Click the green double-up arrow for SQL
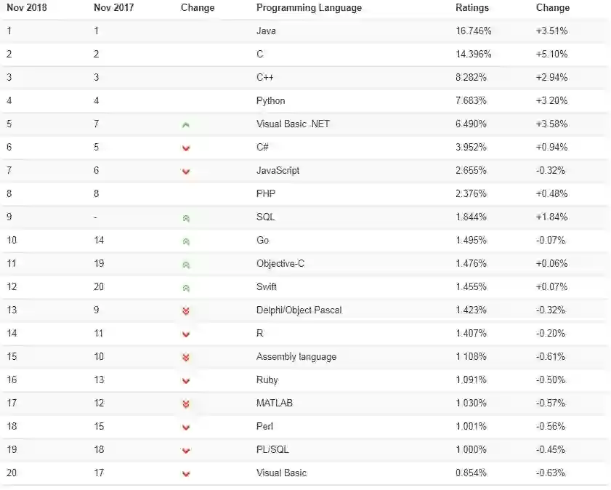 (x=186, y=218)
